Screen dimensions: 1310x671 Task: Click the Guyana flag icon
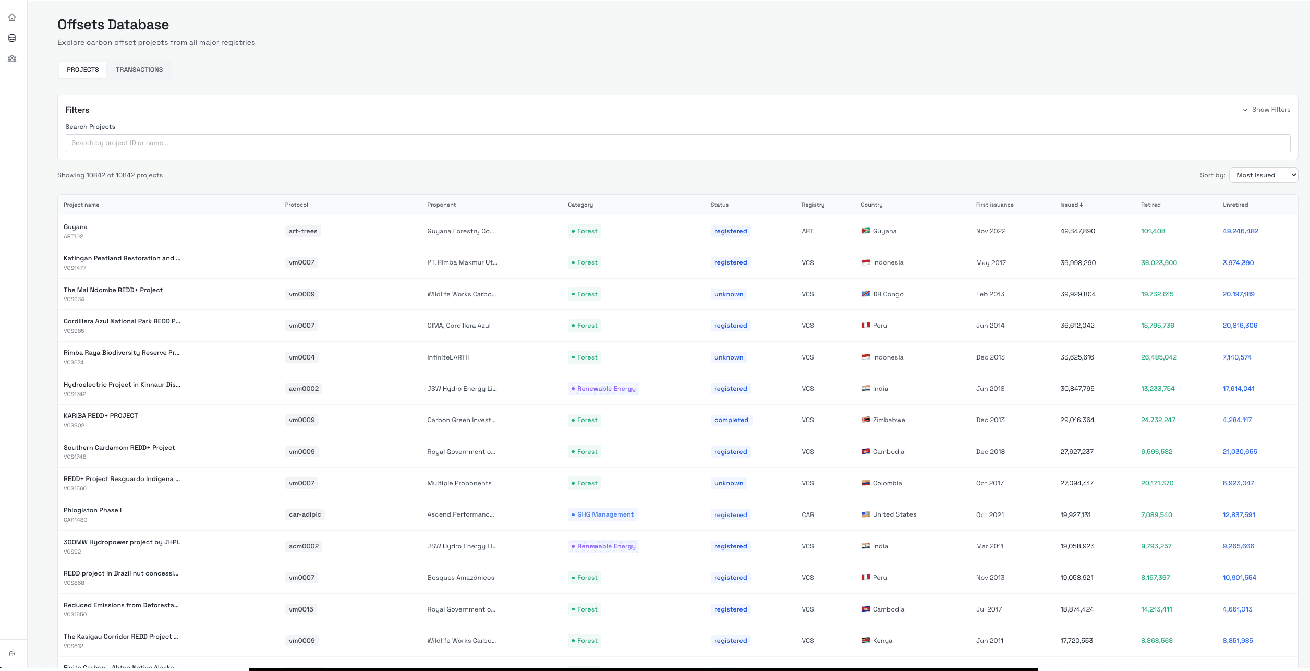click(865, 231)
